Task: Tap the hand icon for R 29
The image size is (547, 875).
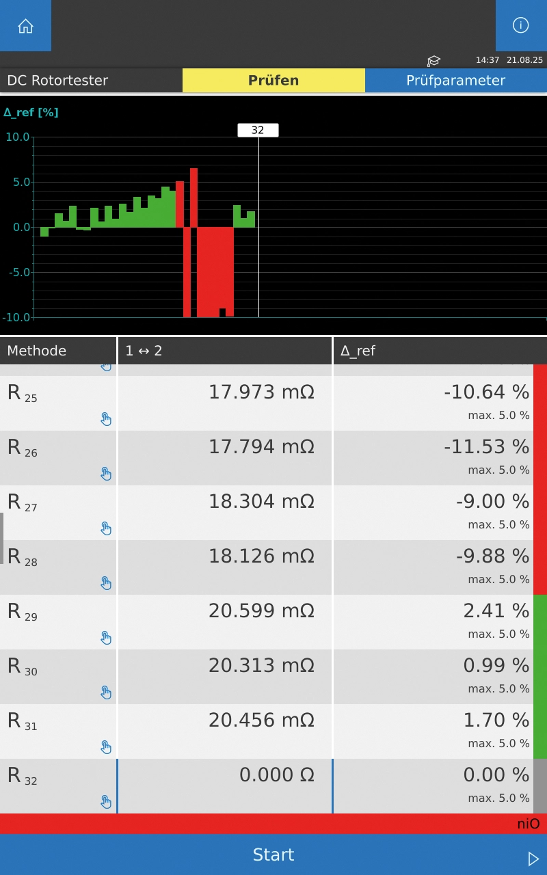Action: pyautogui.click(x=106, y=638)
